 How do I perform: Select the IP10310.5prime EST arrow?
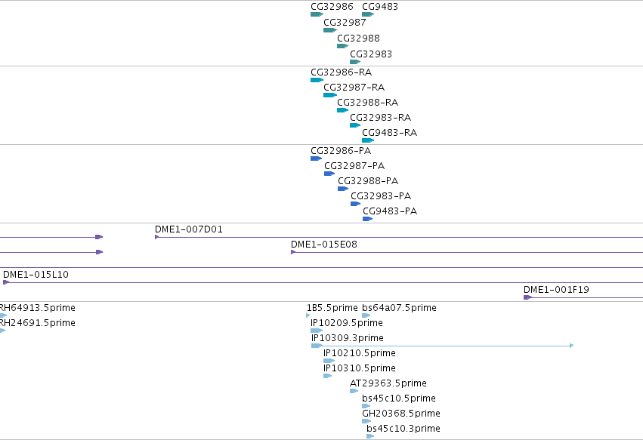(x=327, y=376)
